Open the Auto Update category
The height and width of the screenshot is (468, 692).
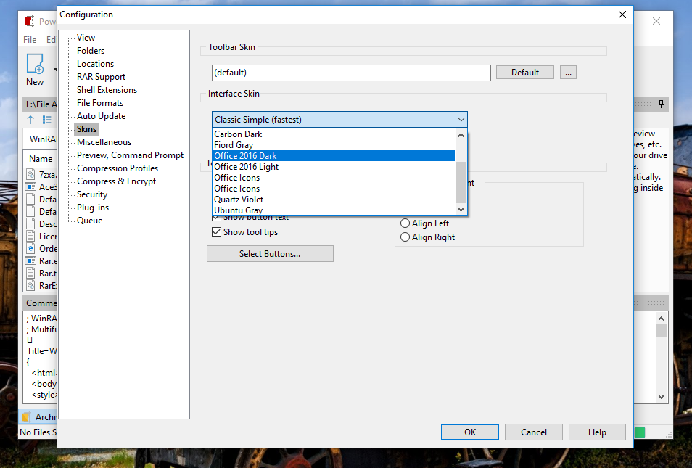coord(101,115)
